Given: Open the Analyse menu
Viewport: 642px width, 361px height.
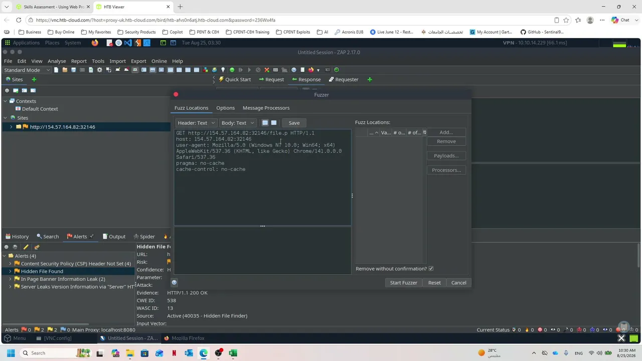Looking at the screenshot, I should tap(57, 61).
